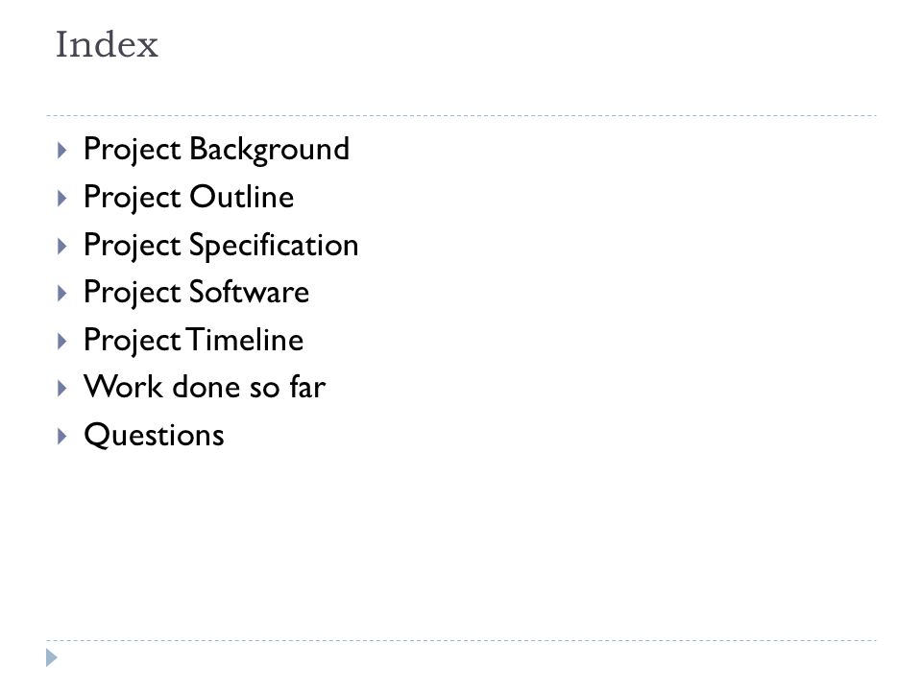
Task: Select the Project Timeline text line
Action: click(193, 340)
